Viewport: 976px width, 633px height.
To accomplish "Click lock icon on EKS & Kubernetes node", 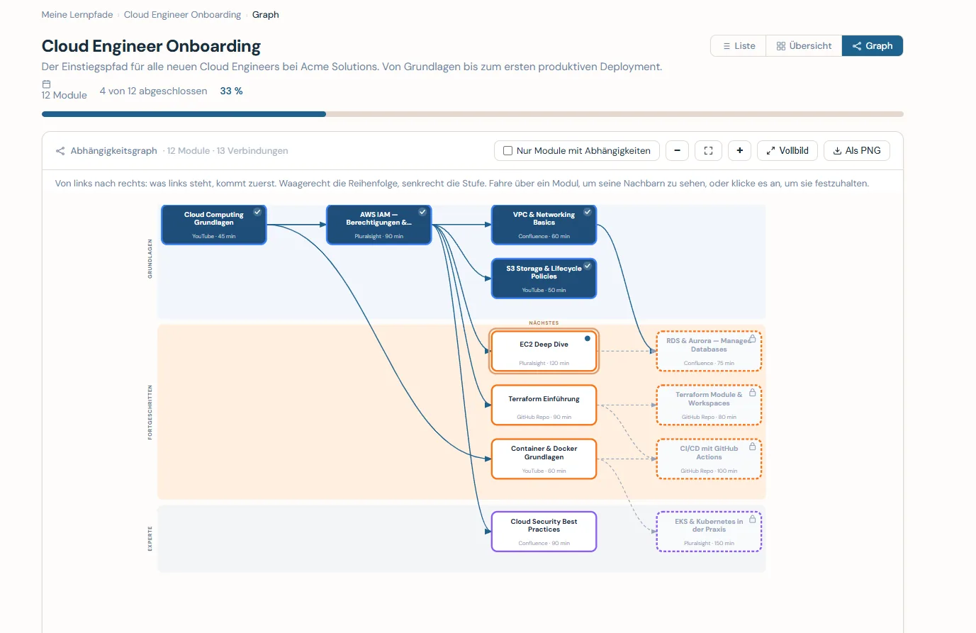I will [752, 519].
